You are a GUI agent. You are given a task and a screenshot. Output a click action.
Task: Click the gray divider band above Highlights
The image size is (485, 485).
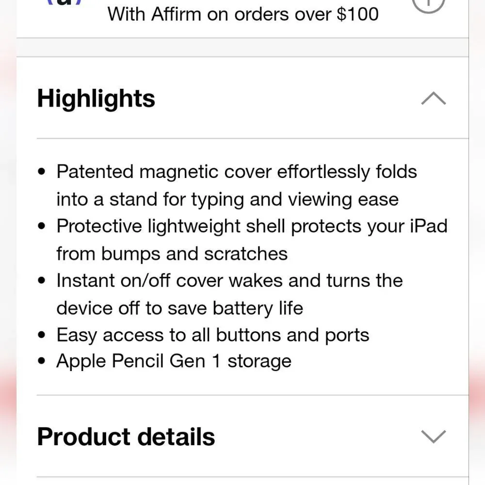pos(242,48)
